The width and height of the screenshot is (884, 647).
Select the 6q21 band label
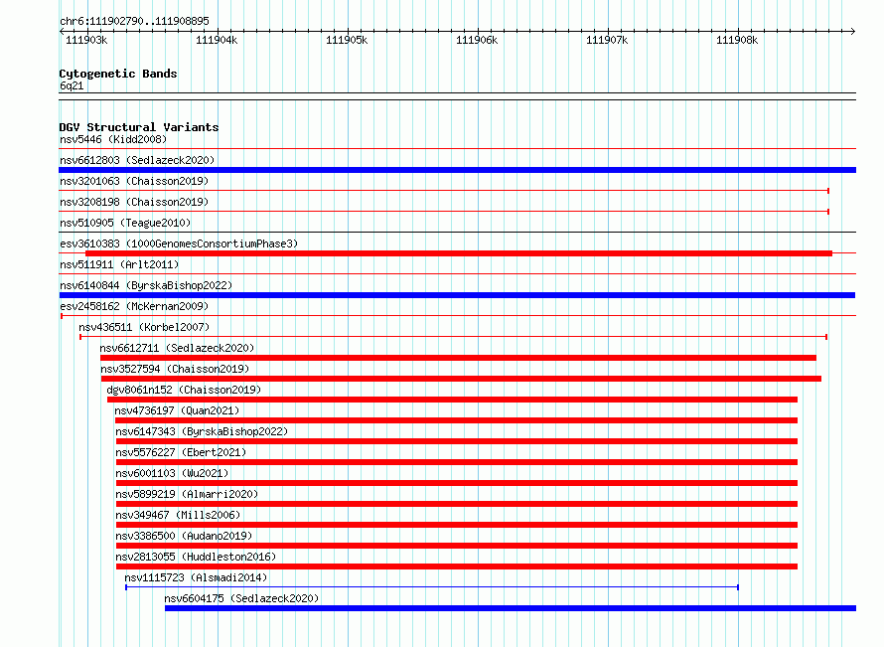72,85
